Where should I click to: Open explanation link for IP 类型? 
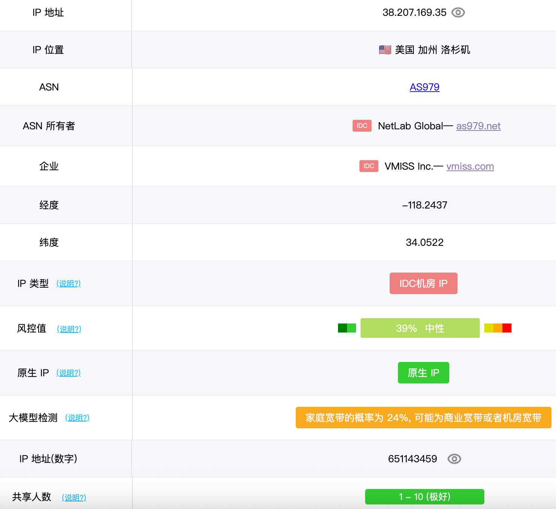(x=69, y=284)
